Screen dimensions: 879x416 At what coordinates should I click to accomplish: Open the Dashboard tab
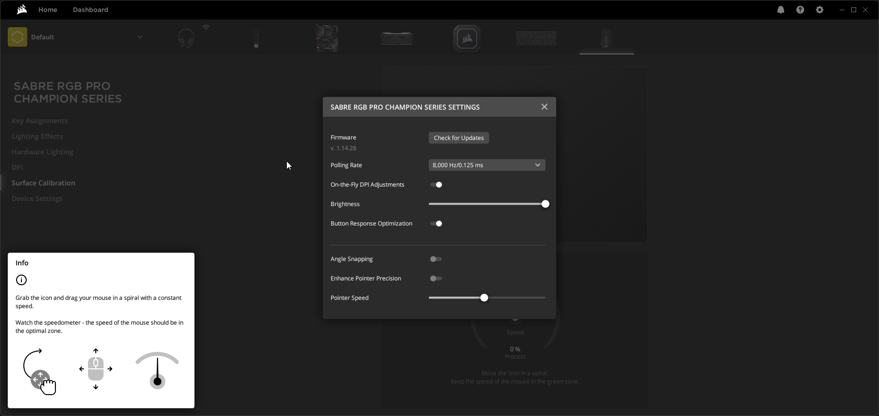click(x=90, y=10)
